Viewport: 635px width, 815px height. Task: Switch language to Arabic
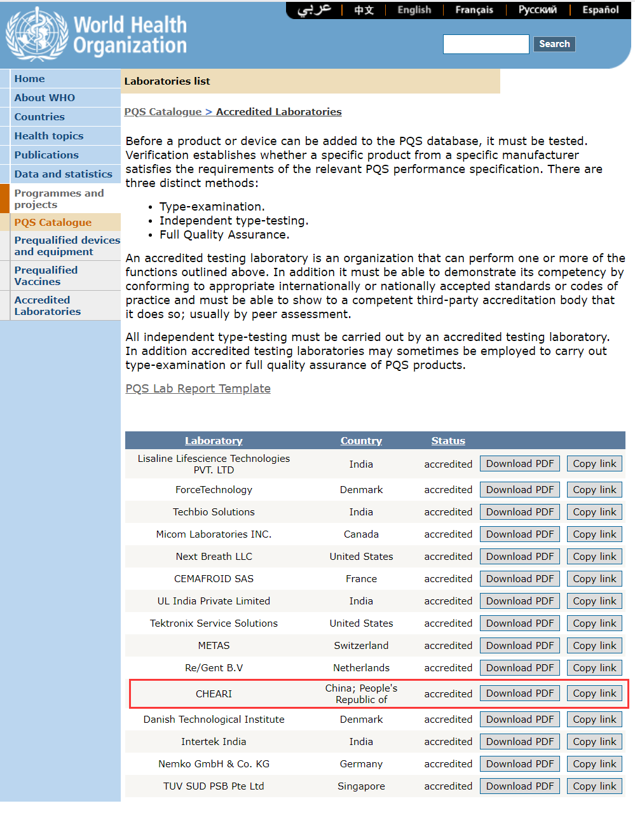point(314,10)
